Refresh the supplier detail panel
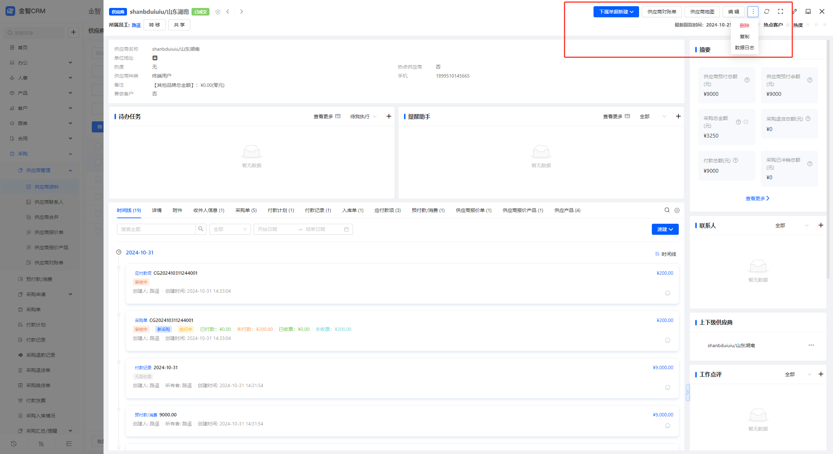This screenshot has width=833, height=454. (767, 12)
